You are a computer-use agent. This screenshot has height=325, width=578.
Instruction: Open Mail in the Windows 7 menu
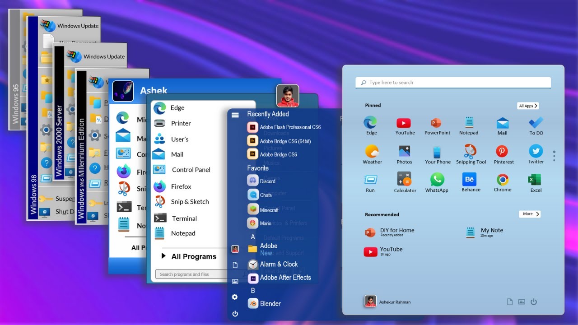click(168, 154)
